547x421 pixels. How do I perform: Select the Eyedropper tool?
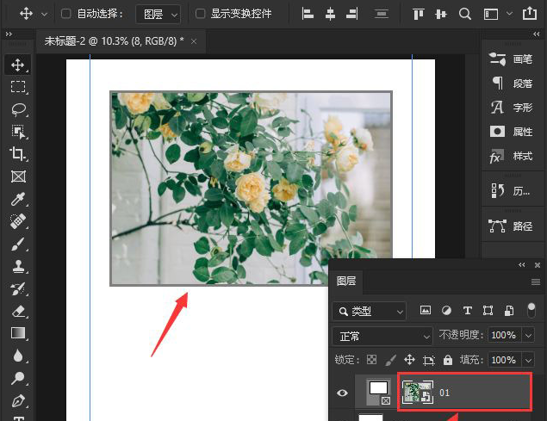tap(18, 199)
